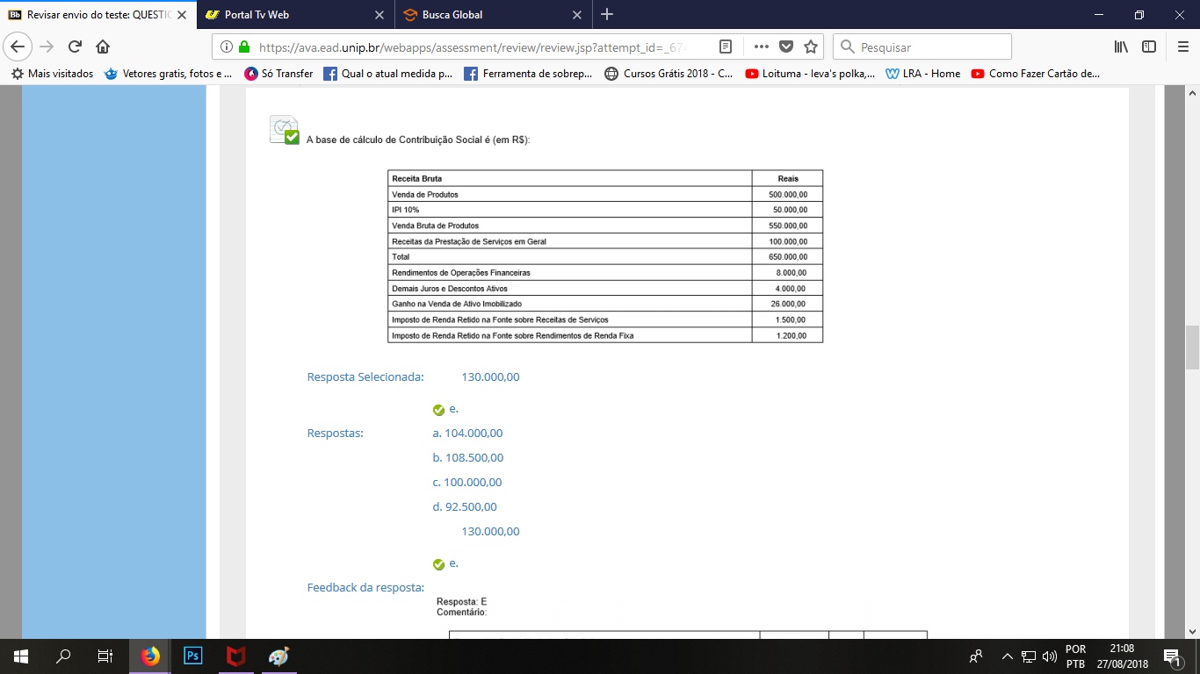Click the browser Back arrow button
The width and height of the screenshot is (1200, 674).
pyautogui.click(x=18, y=47)
